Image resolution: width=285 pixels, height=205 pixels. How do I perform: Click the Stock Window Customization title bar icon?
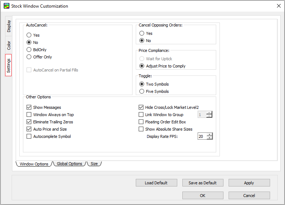point(6,6)
